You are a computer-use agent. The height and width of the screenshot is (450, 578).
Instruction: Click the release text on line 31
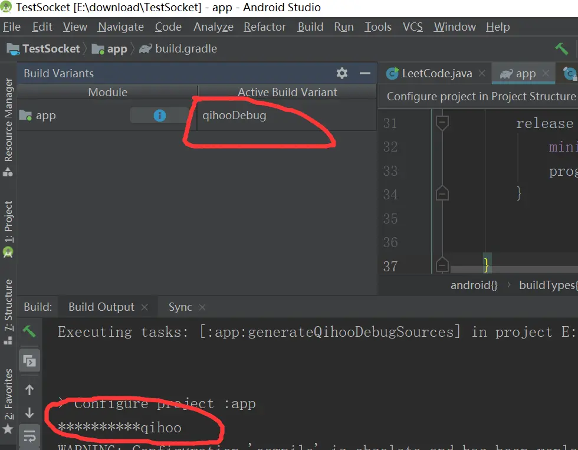(x=544, y=123)
